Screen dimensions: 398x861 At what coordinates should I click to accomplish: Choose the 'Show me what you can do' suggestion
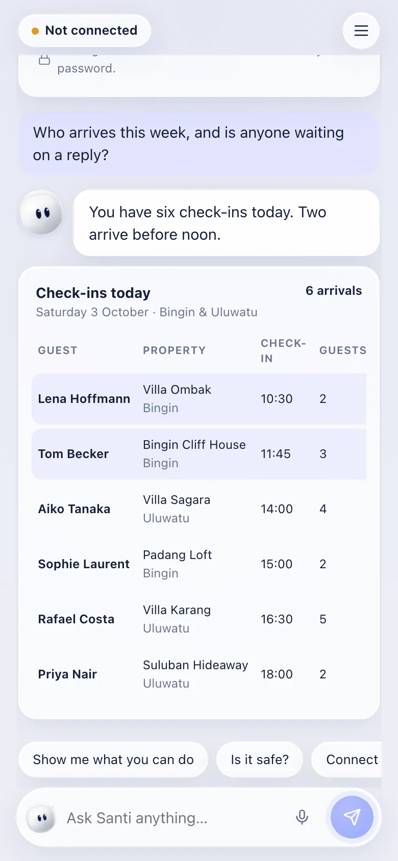coord(113,759)
